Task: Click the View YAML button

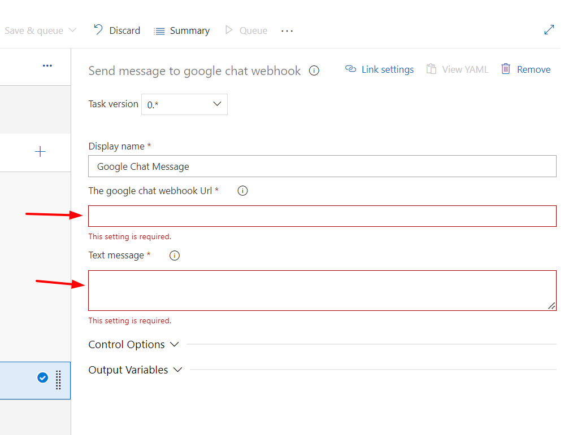Action: 457,69
